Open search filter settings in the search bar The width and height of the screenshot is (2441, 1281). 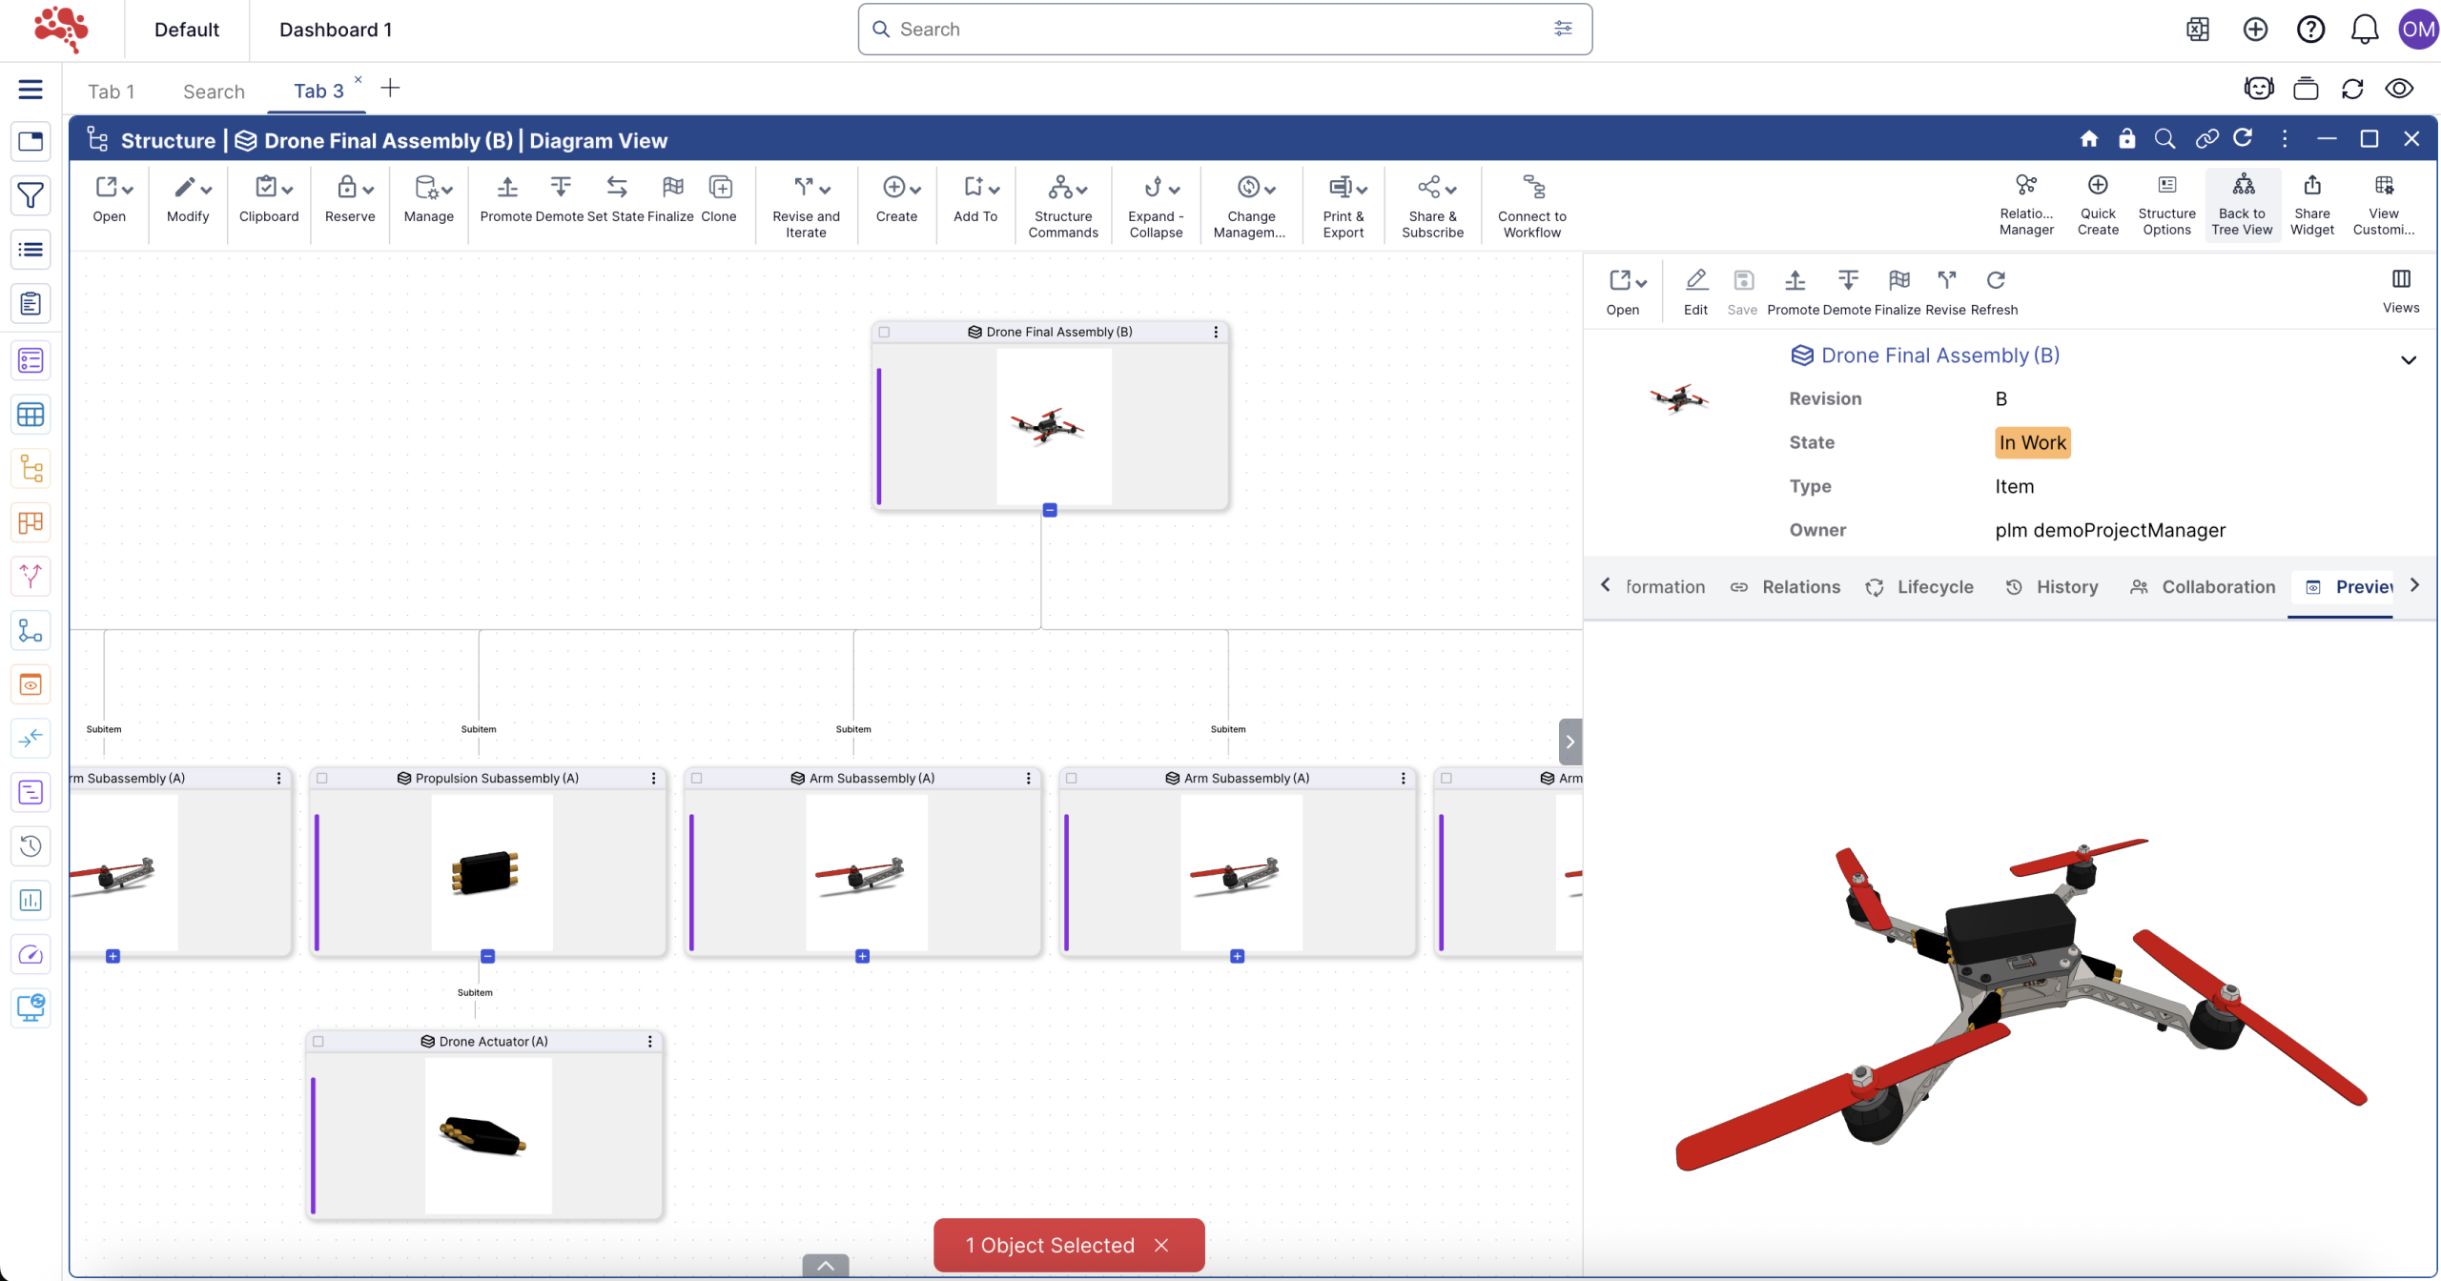click(x=1562, y=29)
